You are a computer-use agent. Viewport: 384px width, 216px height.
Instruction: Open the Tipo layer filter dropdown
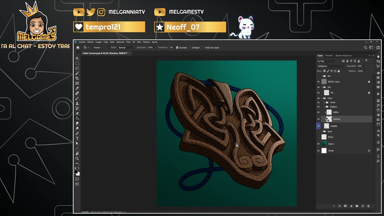327,61
